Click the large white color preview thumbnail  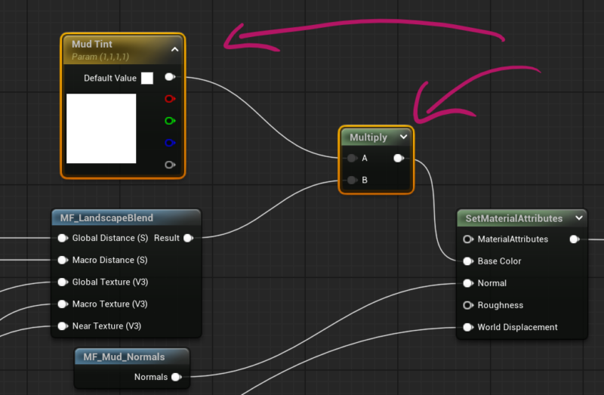[x=101, y=128]
